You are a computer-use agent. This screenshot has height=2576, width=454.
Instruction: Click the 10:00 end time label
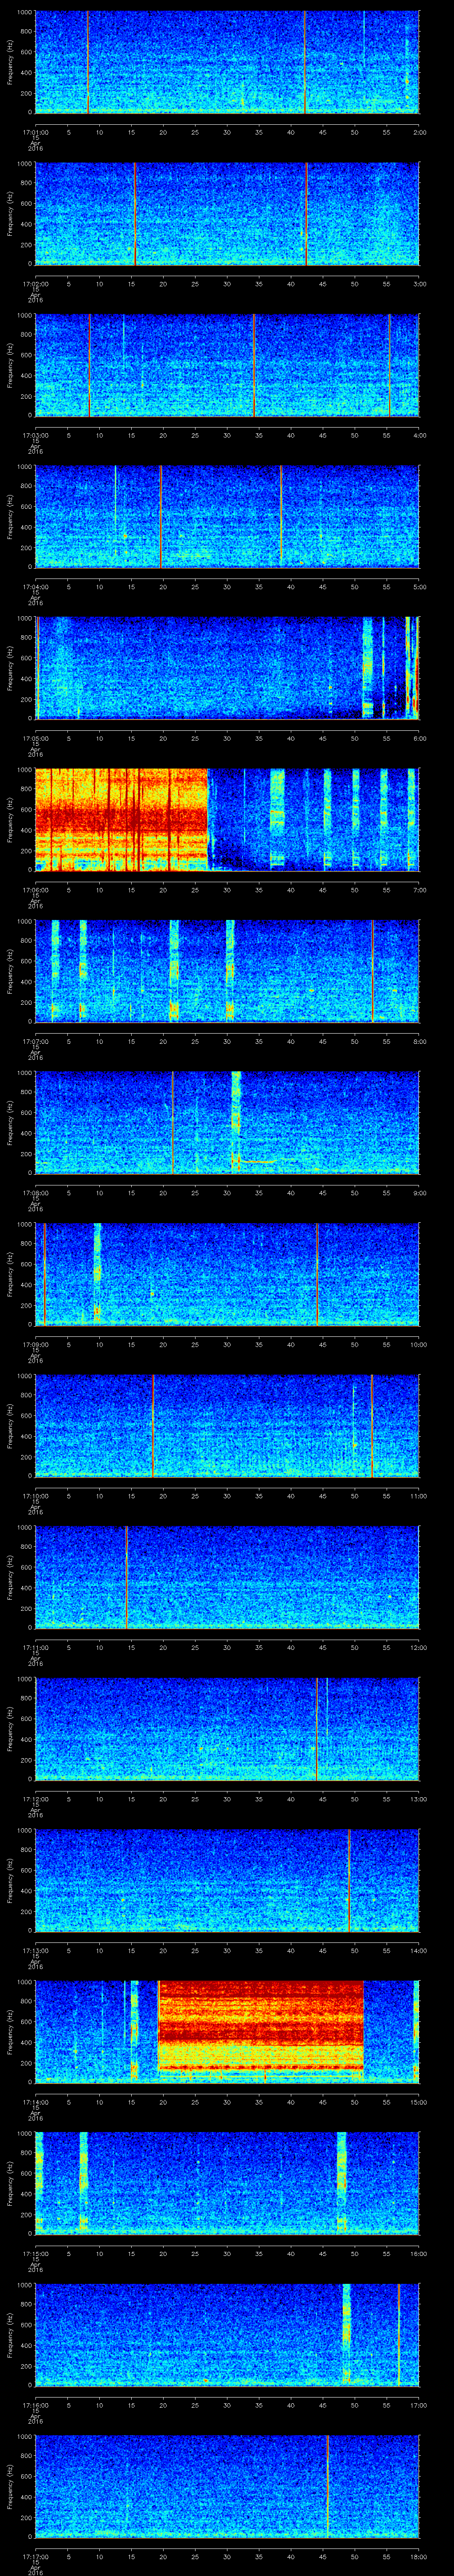[418, 1344]
